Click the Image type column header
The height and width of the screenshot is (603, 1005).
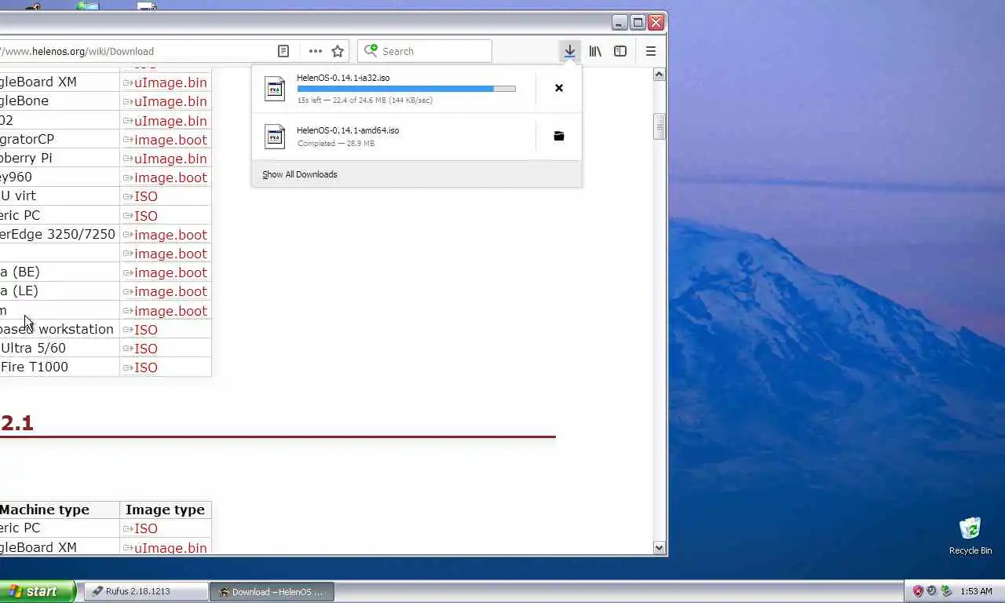coord(165,510)
